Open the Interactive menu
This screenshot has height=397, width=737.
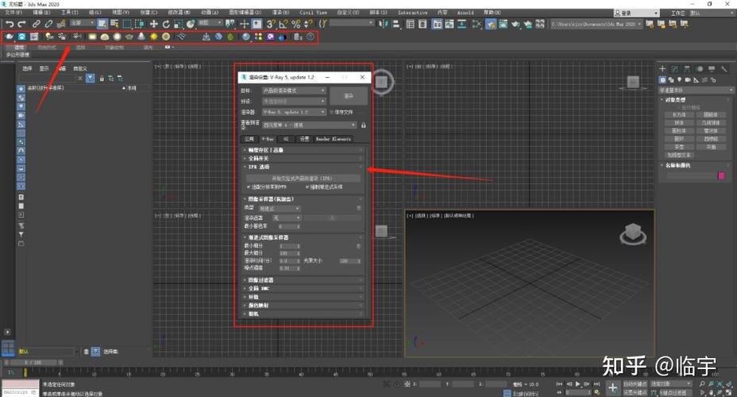tap(413, 12)
